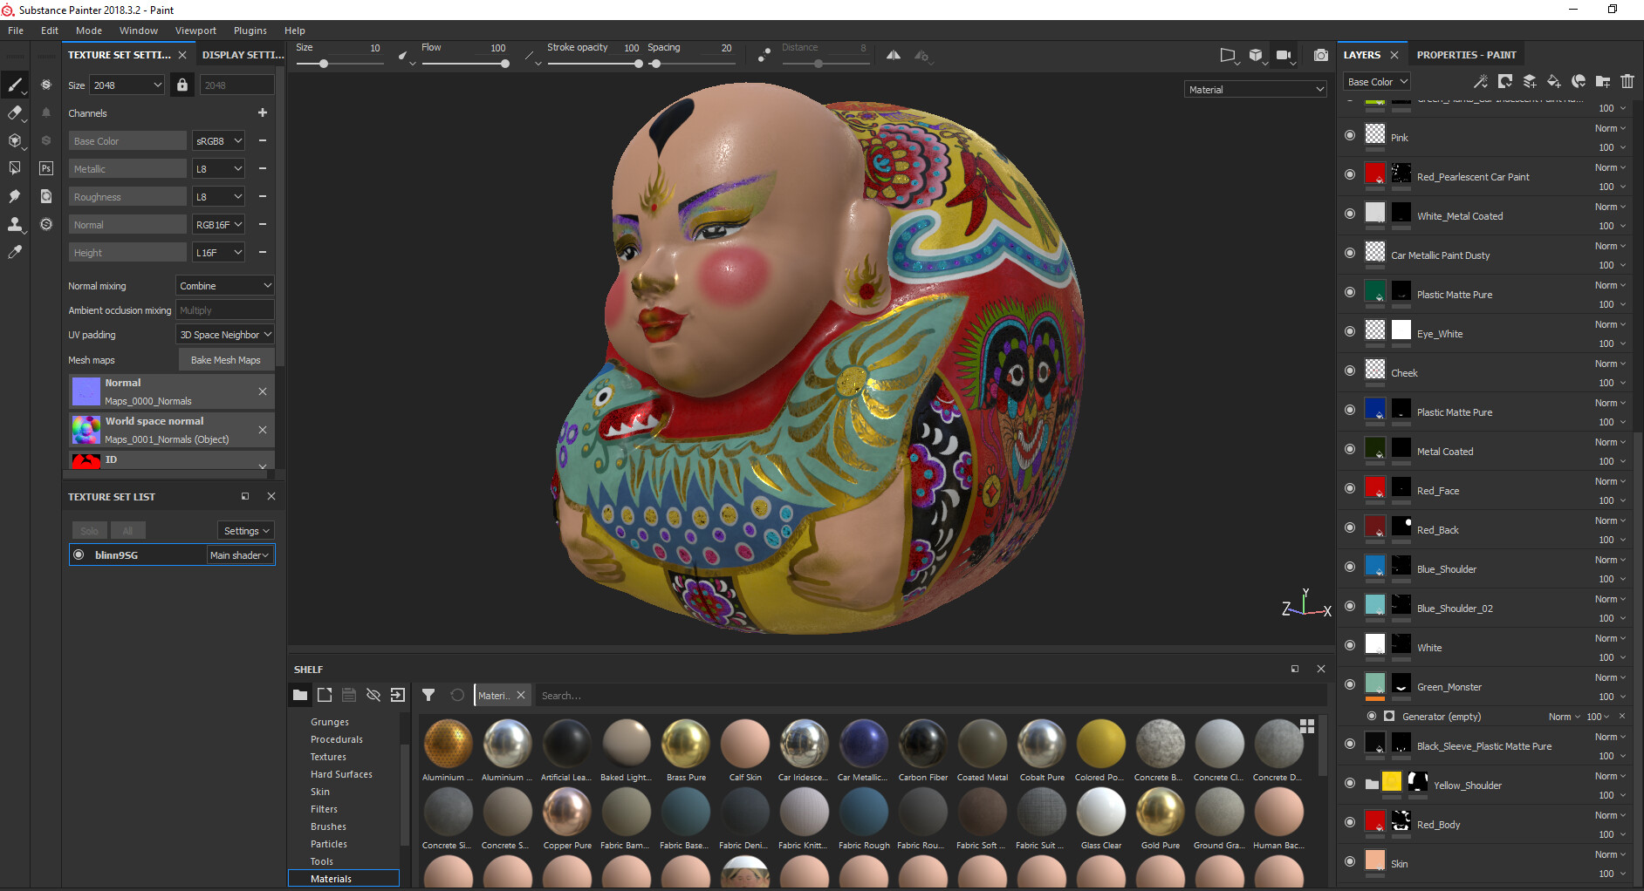Screen dimensions: 1644x891
Task: Click the Bake Mesh Maps button
Action: tap(226, 359)
